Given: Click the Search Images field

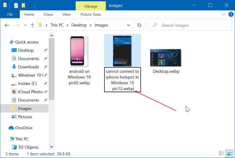Looking at the screenshot, I should [x=190, y=25].
